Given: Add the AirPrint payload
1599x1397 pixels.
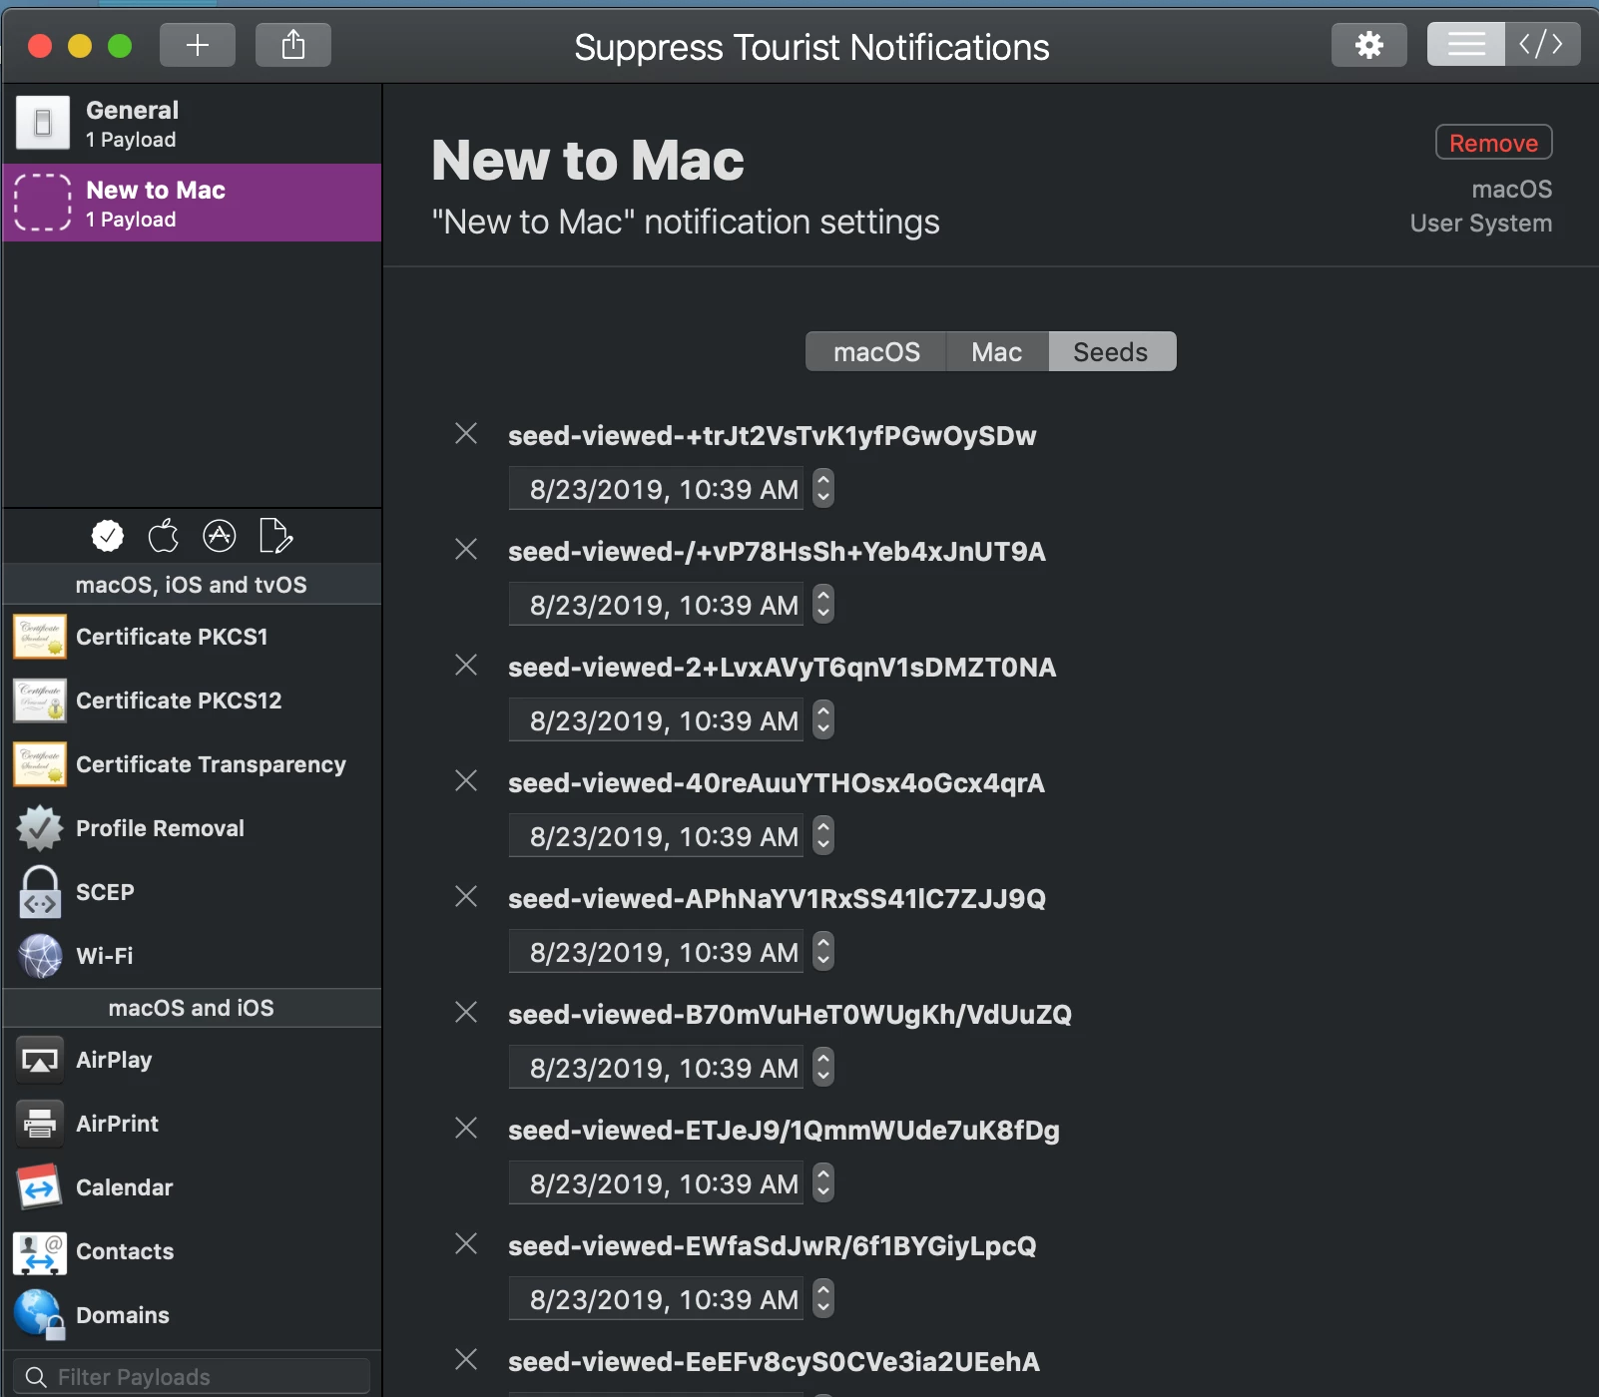Looking at the screenshot, I should point(192,1124).
